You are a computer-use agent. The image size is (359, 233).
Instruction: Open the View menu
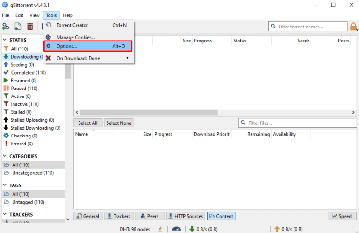[34, 15]
